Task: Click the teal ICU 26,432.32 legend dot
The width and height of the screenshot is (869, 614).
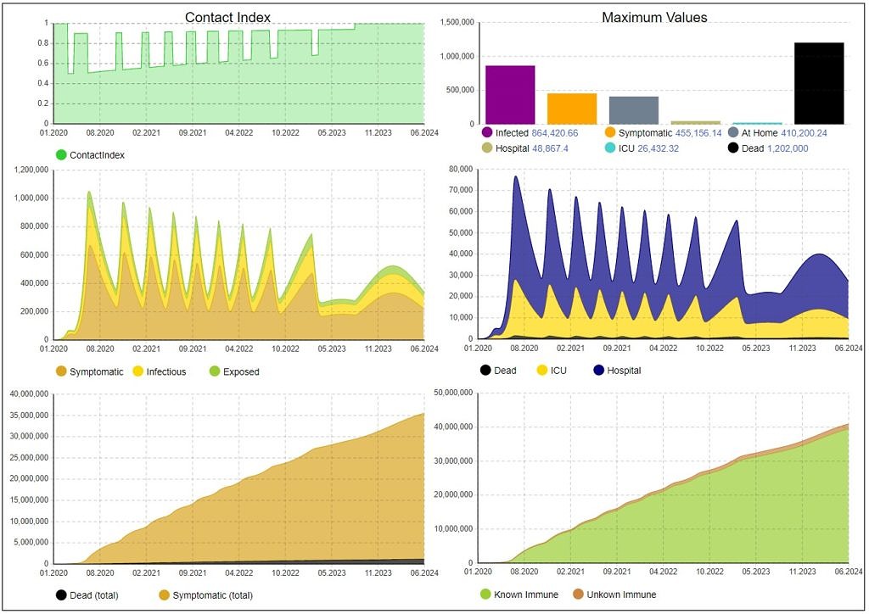Action: (610, 148)
